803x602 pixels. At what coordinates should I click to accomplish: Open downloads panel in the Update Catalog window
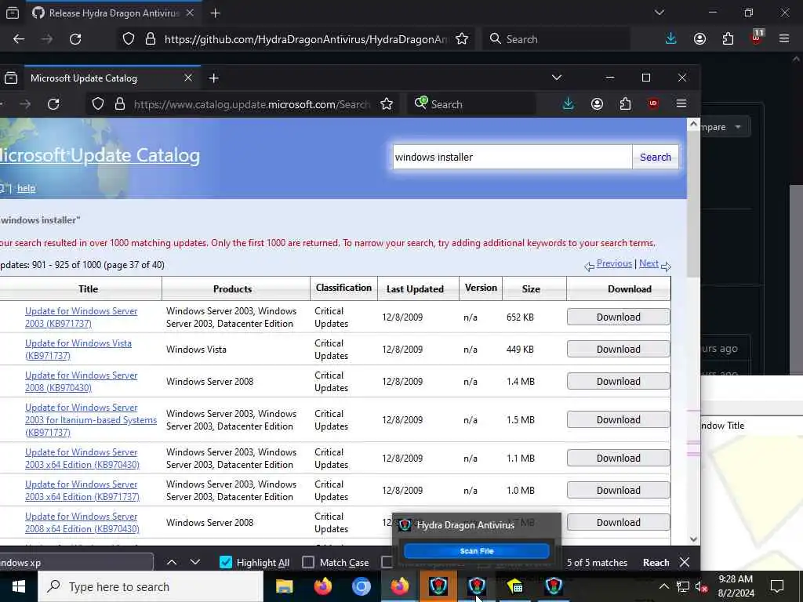(x=569, y=104)
